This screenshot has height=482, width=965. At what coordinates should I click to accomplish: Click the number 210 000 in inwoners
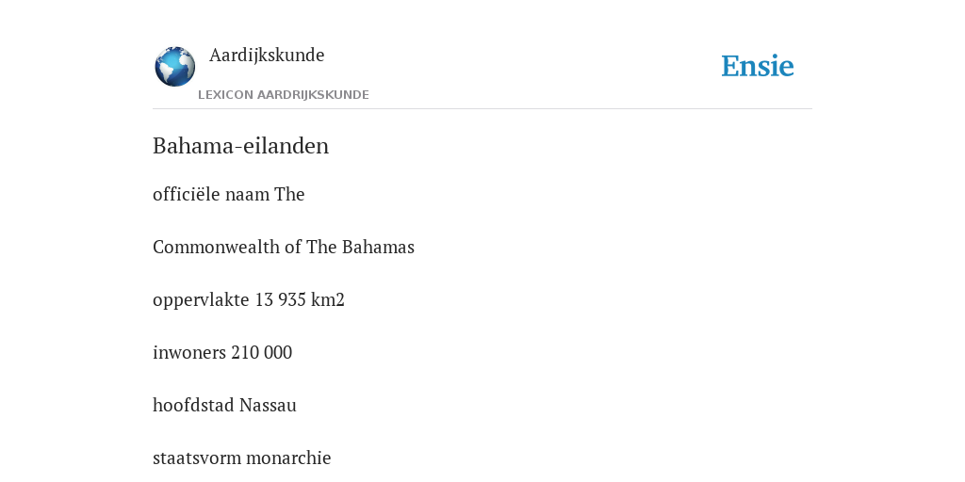[x=262, y=352]
